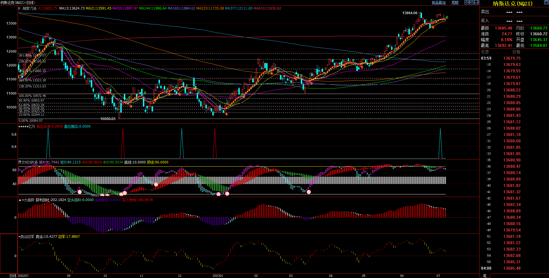The height and width of the screenshot is (278, 549).
Task: Open the 商品叠加 overlay link
Action: tap(439, 3)
